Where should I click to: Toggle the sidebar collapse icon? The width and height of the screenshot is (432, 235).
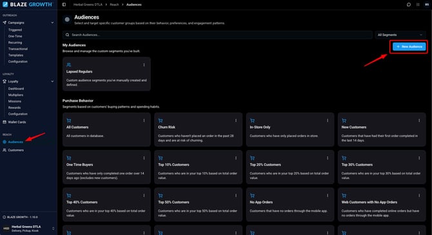pyautogui.click(x=64, y=5)
